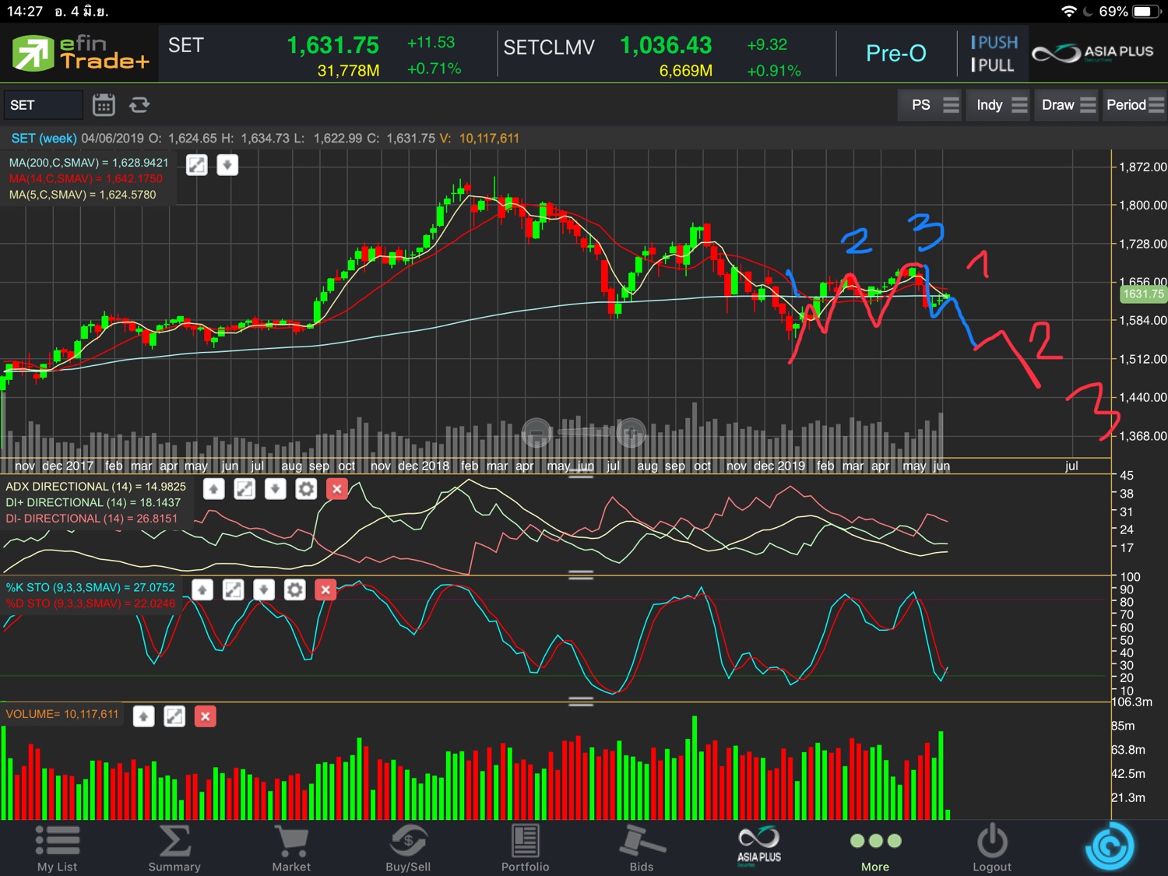
Task: Click the chart refresh arrows icon
Action: coord(139,105)
